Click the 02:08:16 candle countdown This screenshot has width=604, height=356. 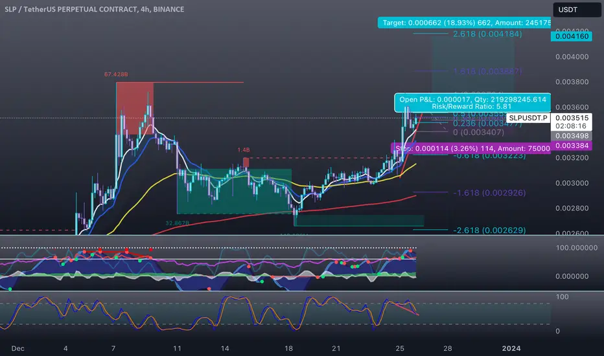pos(571,126)
